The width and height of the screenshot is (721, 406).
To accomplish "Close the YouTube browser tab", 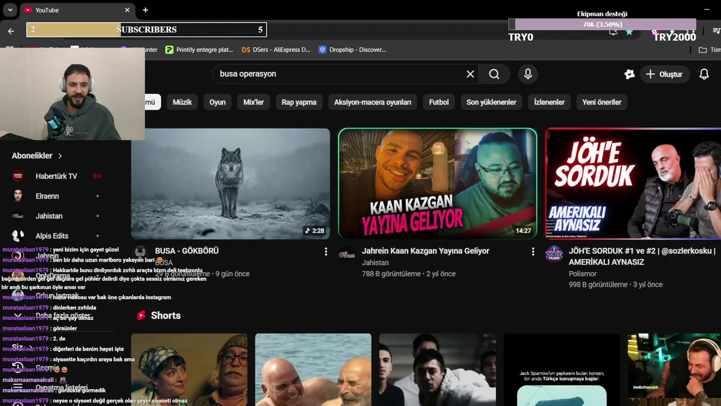I will pos(127,10).
